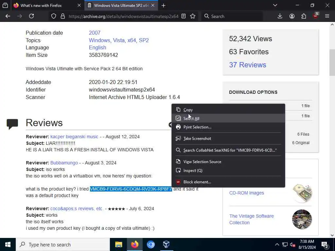Open the x64 topic link

[132, 40]
